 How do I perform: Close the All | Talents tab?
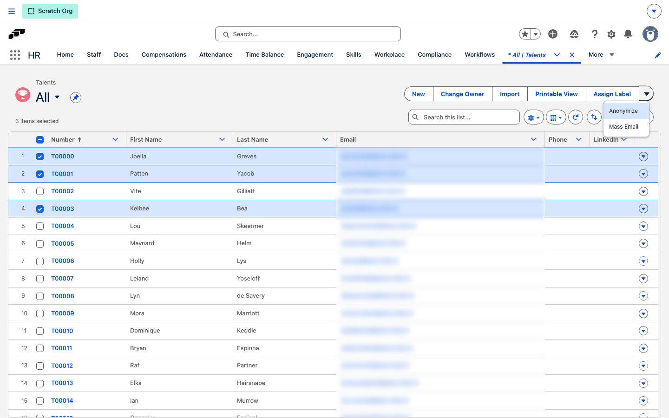(x=572, y=55)
